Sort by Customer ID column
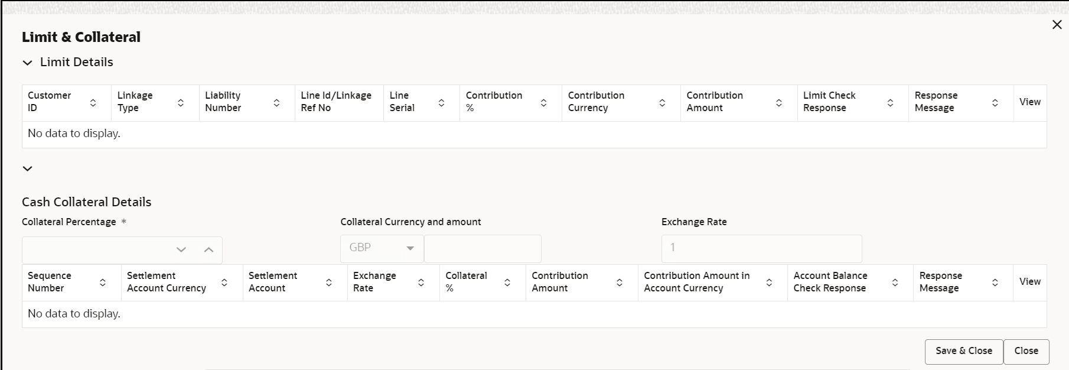 [93, 103]
